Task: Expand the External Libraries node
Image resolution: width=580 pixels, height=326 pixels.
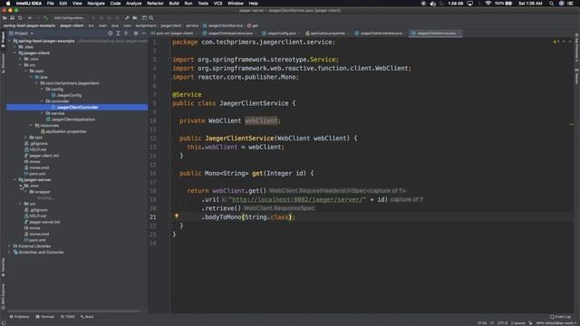Action: click(10, 246)
